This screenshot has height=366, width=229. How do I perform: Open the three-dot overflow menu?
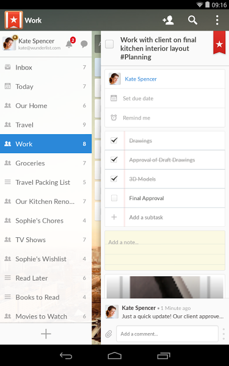tap(217, 20)
